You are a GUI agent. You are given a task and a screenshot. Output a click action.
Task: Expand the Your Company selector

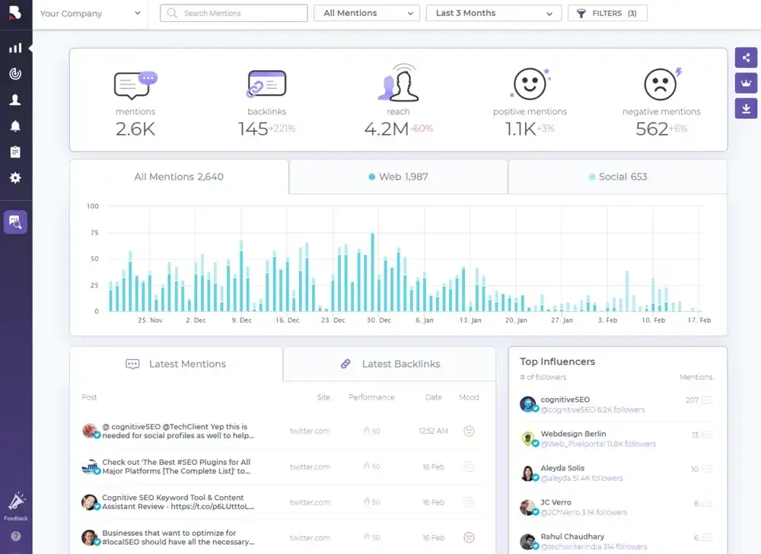[91, 13]
